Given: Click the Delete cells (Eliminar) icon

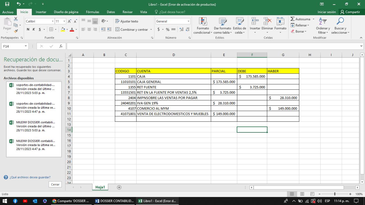Looking at the screenshot, I should click(x=267, y=21).
